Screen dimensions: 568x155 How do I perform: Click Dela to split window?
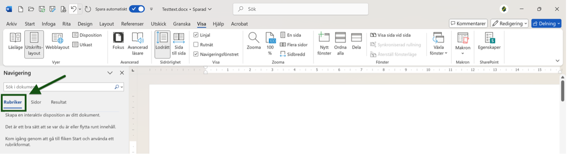point(356,41)
